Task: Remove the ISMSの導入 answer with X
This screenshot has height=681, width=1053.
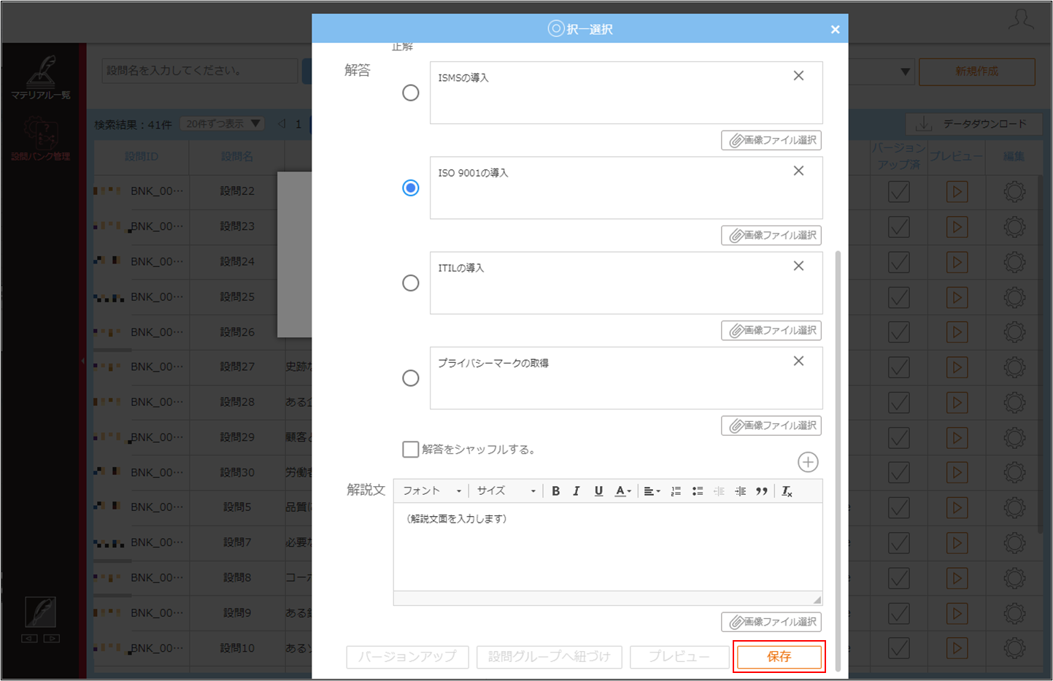Action: [798, 76]
